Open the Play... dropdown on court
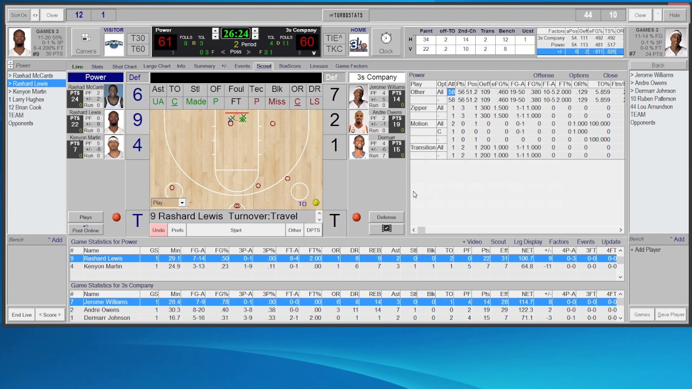This screenshot has width=692, height=389. tap(182, 203)
